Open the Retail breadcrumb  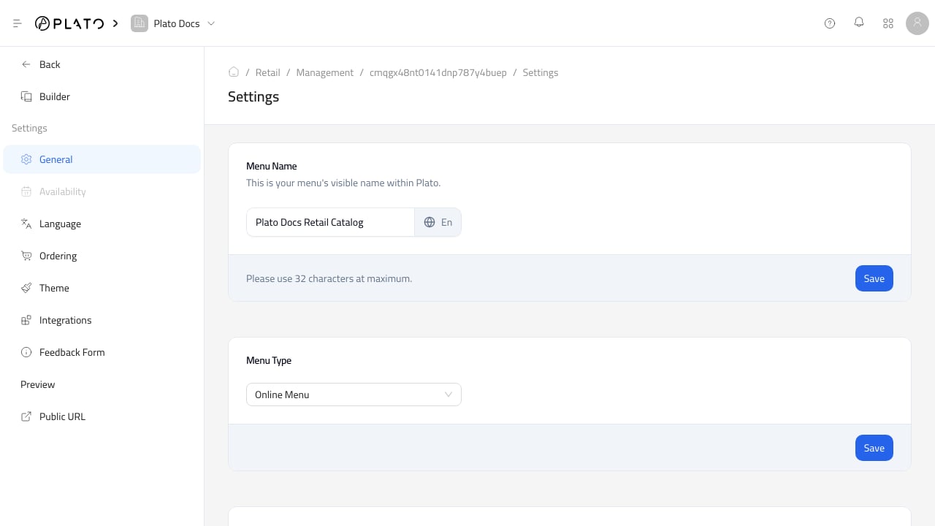point(268,72)
